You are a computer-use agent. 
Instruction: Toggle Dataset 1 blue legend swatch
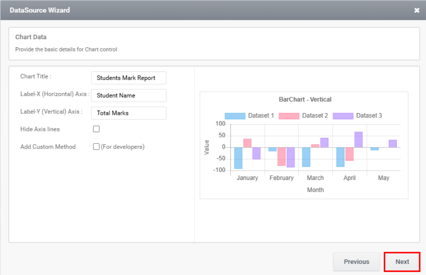point(235,116)
